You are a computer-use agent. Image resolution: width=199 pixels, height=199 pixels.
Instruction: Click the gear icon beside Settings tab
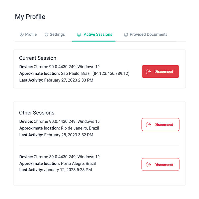(x=47, y=34)
